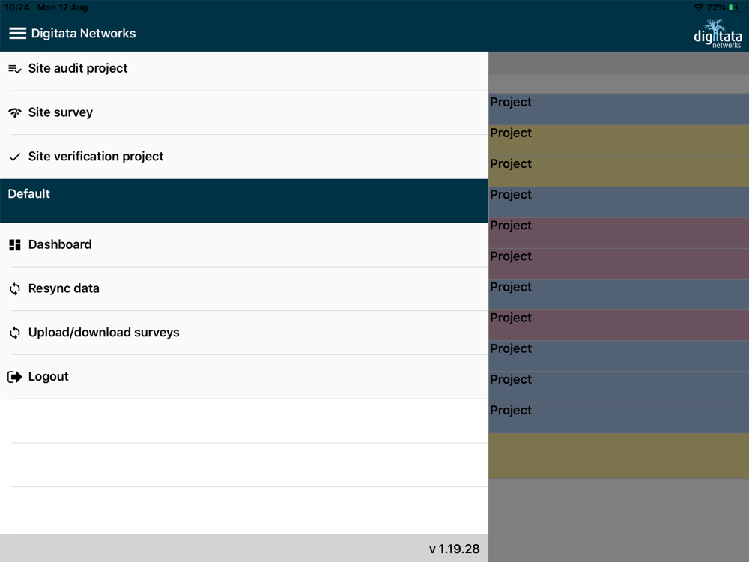Click the Site verification checkmark icon
The width and height of the screenshot is (749, 562).
(x=15, y=157)
